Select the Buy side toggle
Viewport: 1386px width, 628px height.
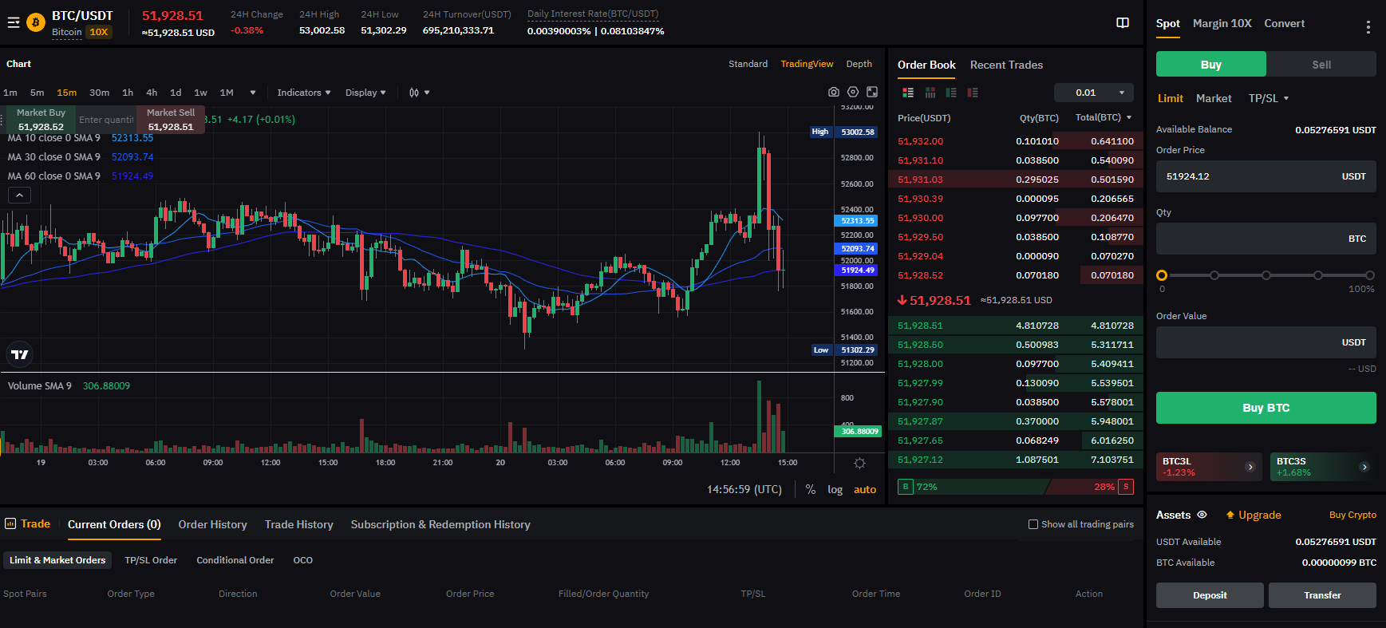point(1210,64)
